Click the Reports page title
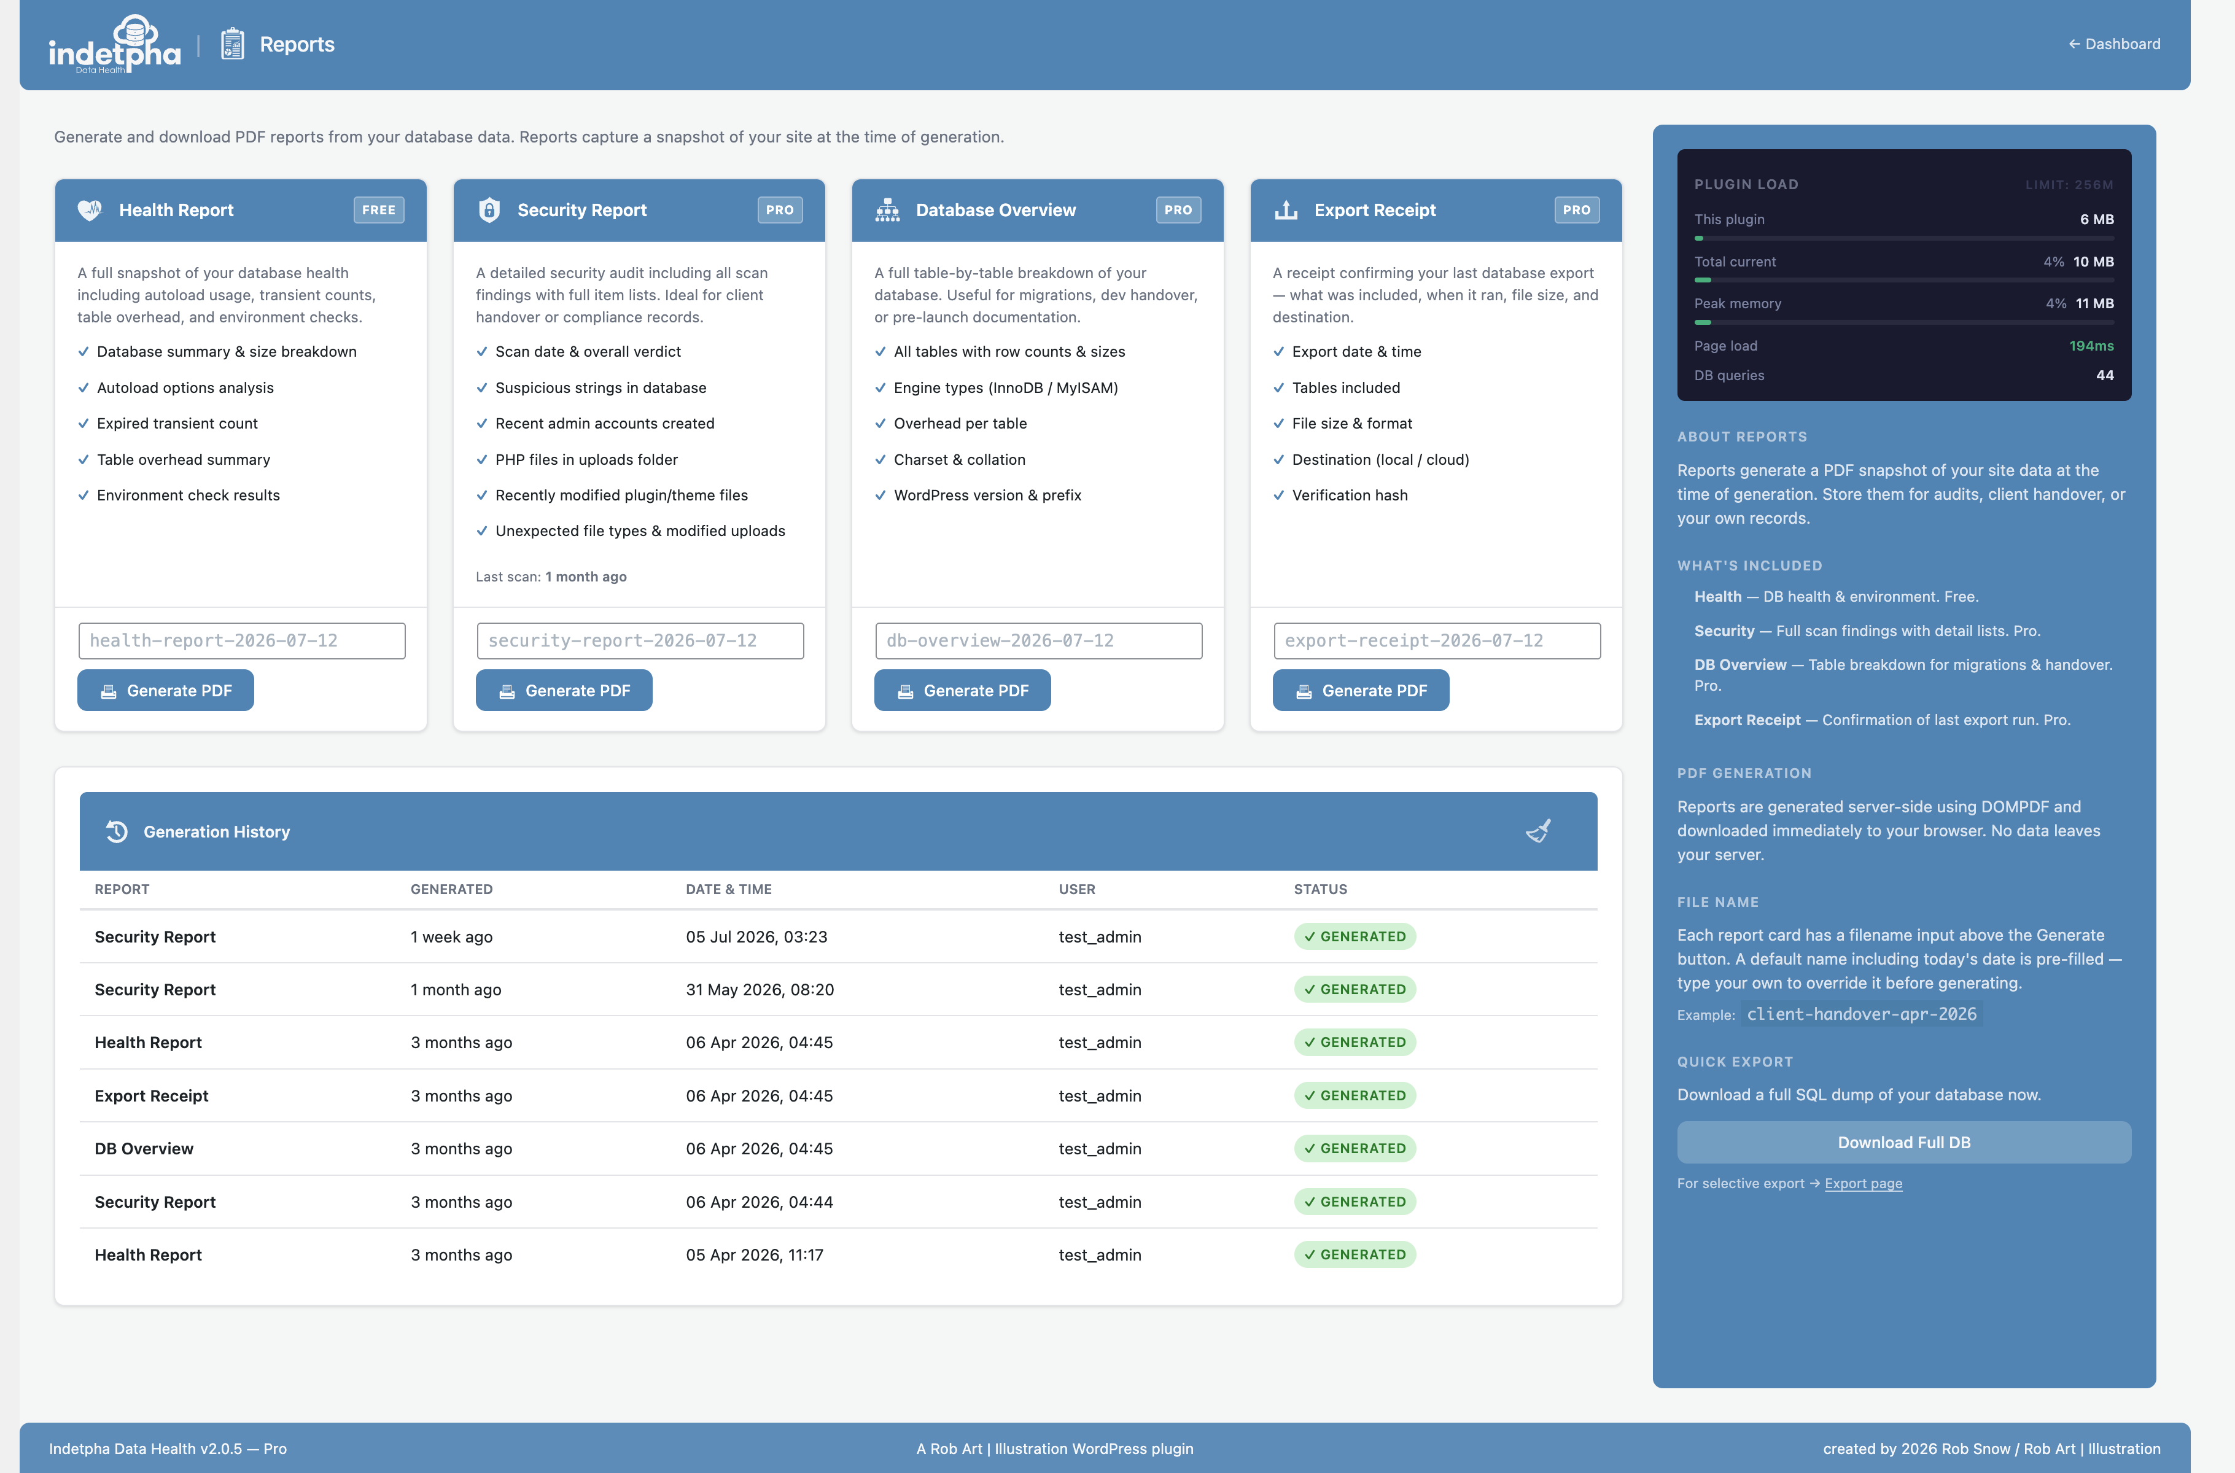The width and height of the screenshot is (2235, 1473). tap(297, 44)
